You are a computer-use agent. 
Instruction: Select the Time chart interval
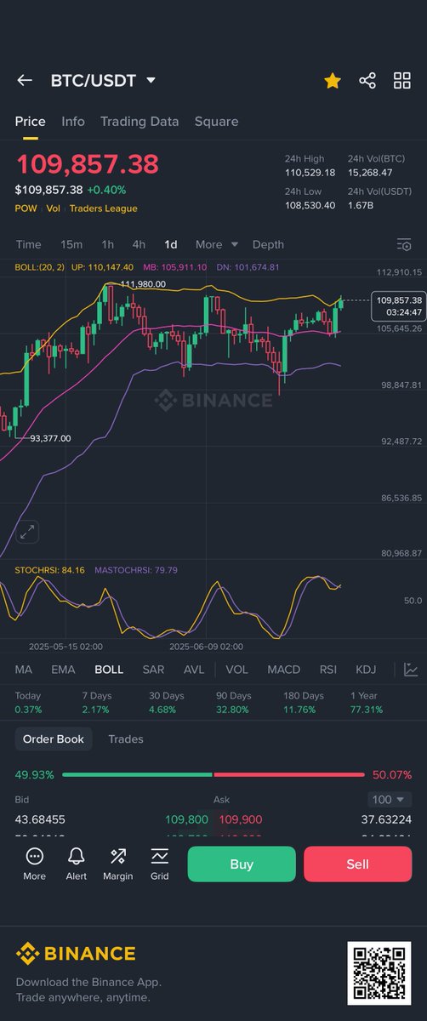point(28,244)
